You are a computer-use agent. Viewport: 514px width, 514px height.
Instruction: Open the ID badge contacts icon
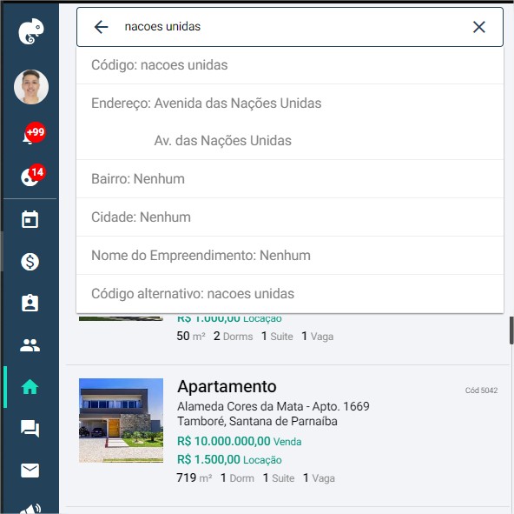point(30,303)
